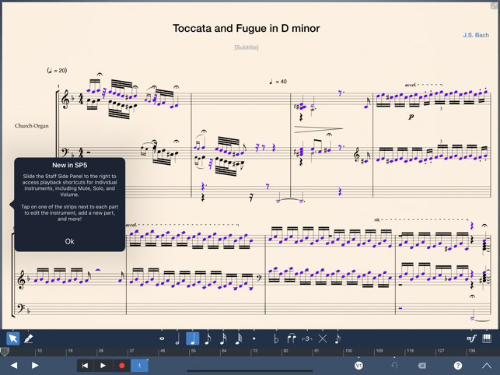The height and width of the screenshot is (375, 500).
Task: Choose the whole note duration
Action: click(x=162, y=338)
